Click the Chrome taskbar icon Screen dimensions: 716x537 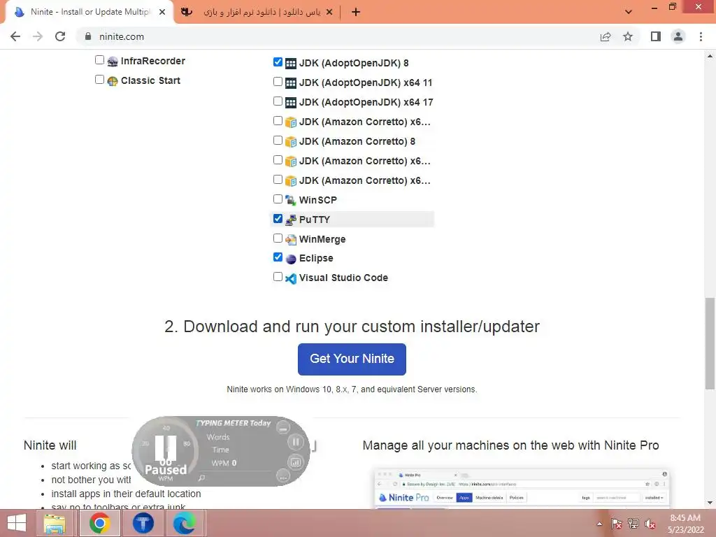(x=99, y=523)
